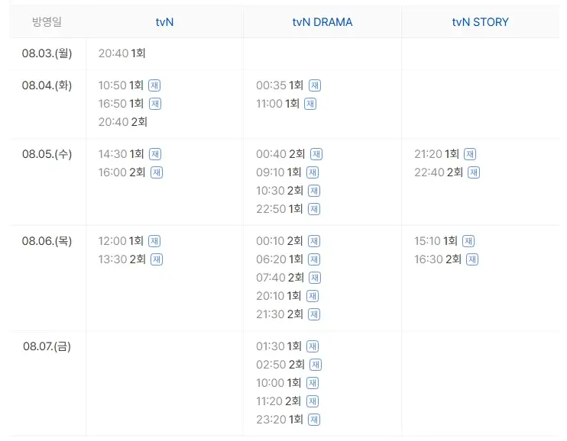Select the 08.07.(금) date cell
The image size is (567, 441).
47,346
